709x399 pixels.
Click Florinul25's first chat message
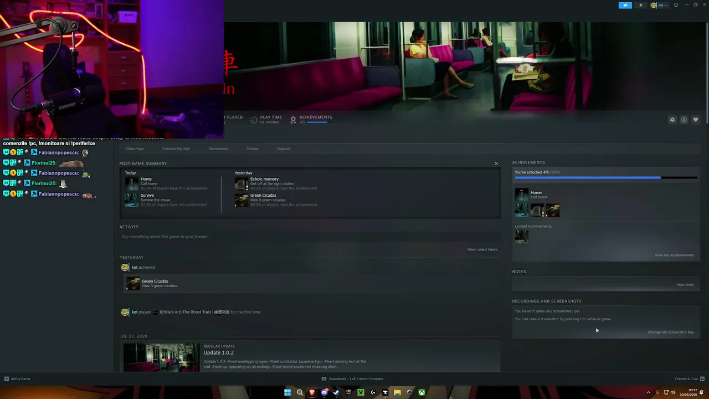click(x=44, y=163)
